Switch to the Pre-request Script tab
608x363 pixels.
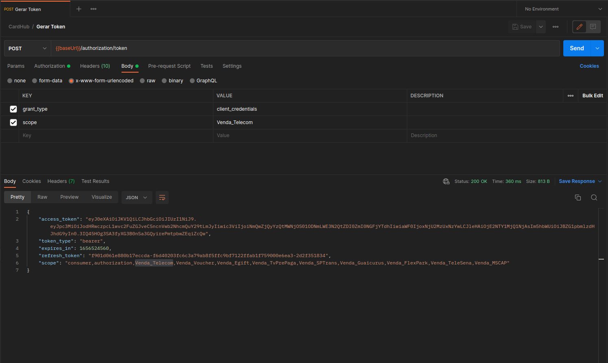[169, 66]
